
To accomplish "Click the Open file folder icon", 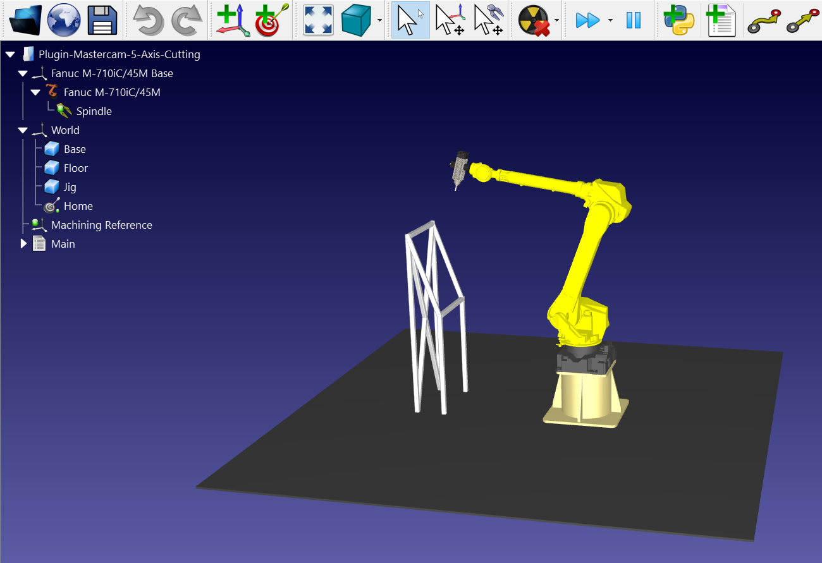I will point(25,20).
